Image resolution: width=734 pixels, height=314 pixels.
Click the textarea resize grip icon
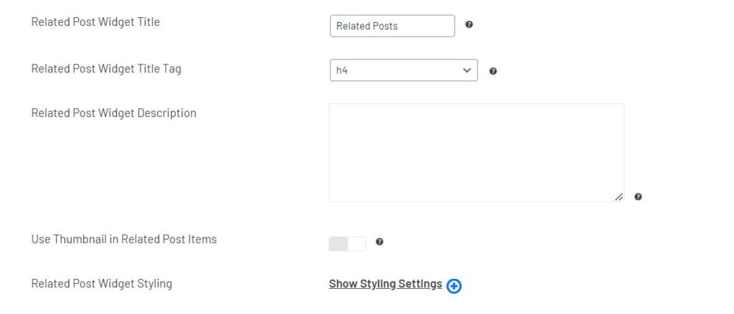619,197
